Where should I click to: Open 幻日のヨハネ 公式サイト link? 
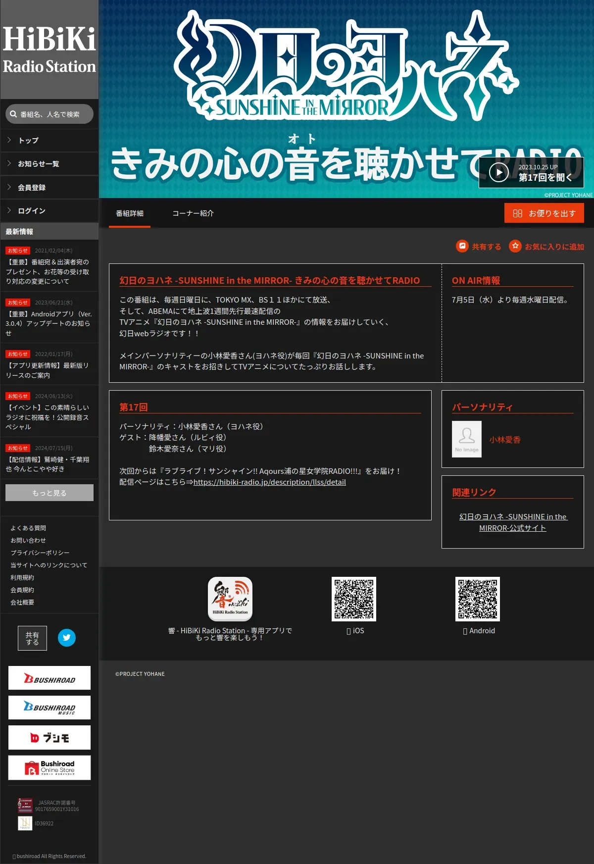(513, 522)
